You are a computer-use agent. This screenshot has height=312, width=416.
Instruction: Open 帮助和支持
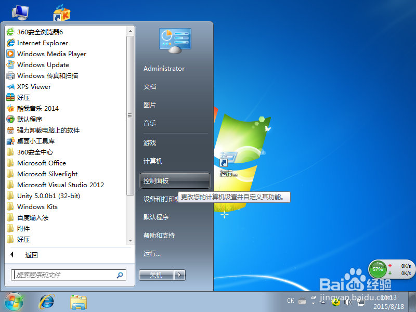[x=159, y=236]
